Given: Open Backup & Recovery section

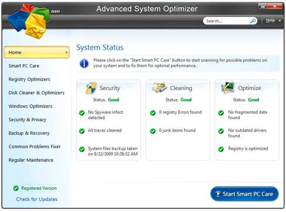Looking at the screenshot, I should click(x=29, y=133).
